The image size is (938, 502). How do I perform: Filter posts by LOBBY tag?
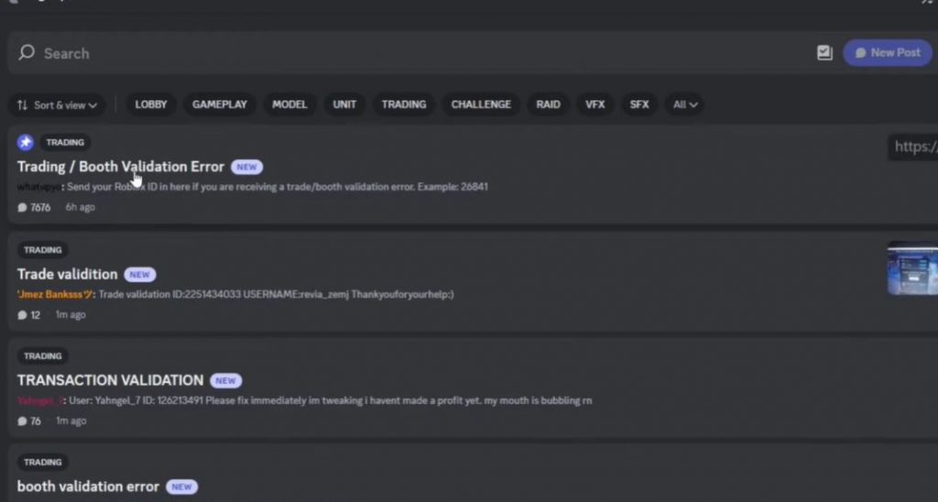(151, 104)
